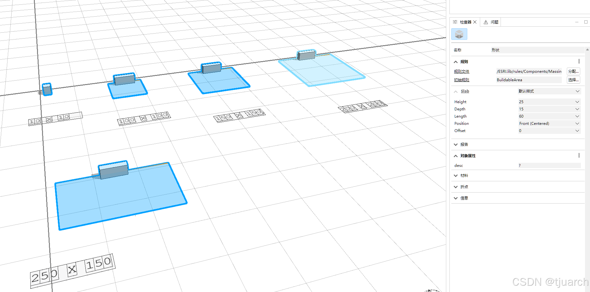The width and height of the screenshot is (590, 292).
Task: Click the warning triangle icon on 问题 tab
Action: (485, 22)
